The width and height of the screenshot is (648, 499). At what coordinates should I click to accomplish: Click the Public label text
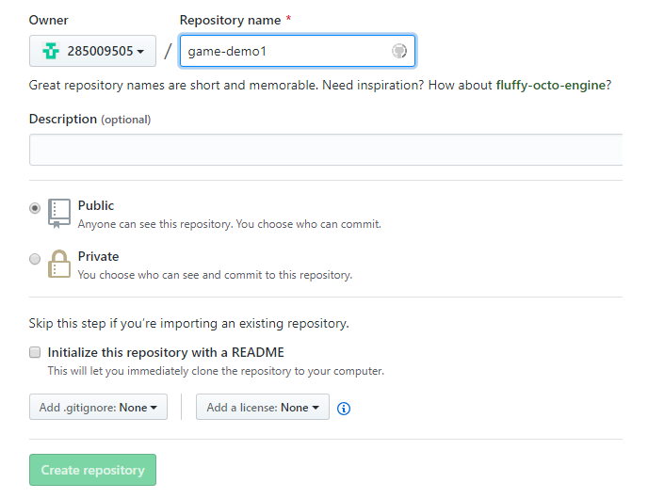(x=96, y=205)
